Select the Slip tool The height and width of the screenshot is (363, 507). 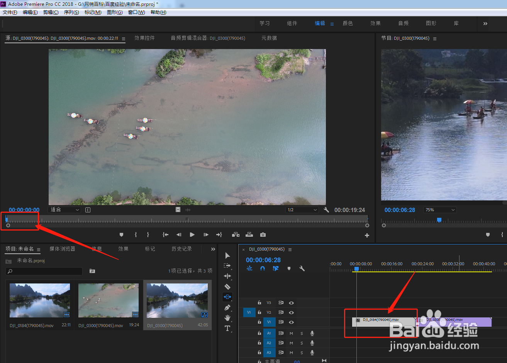[227, 297]
